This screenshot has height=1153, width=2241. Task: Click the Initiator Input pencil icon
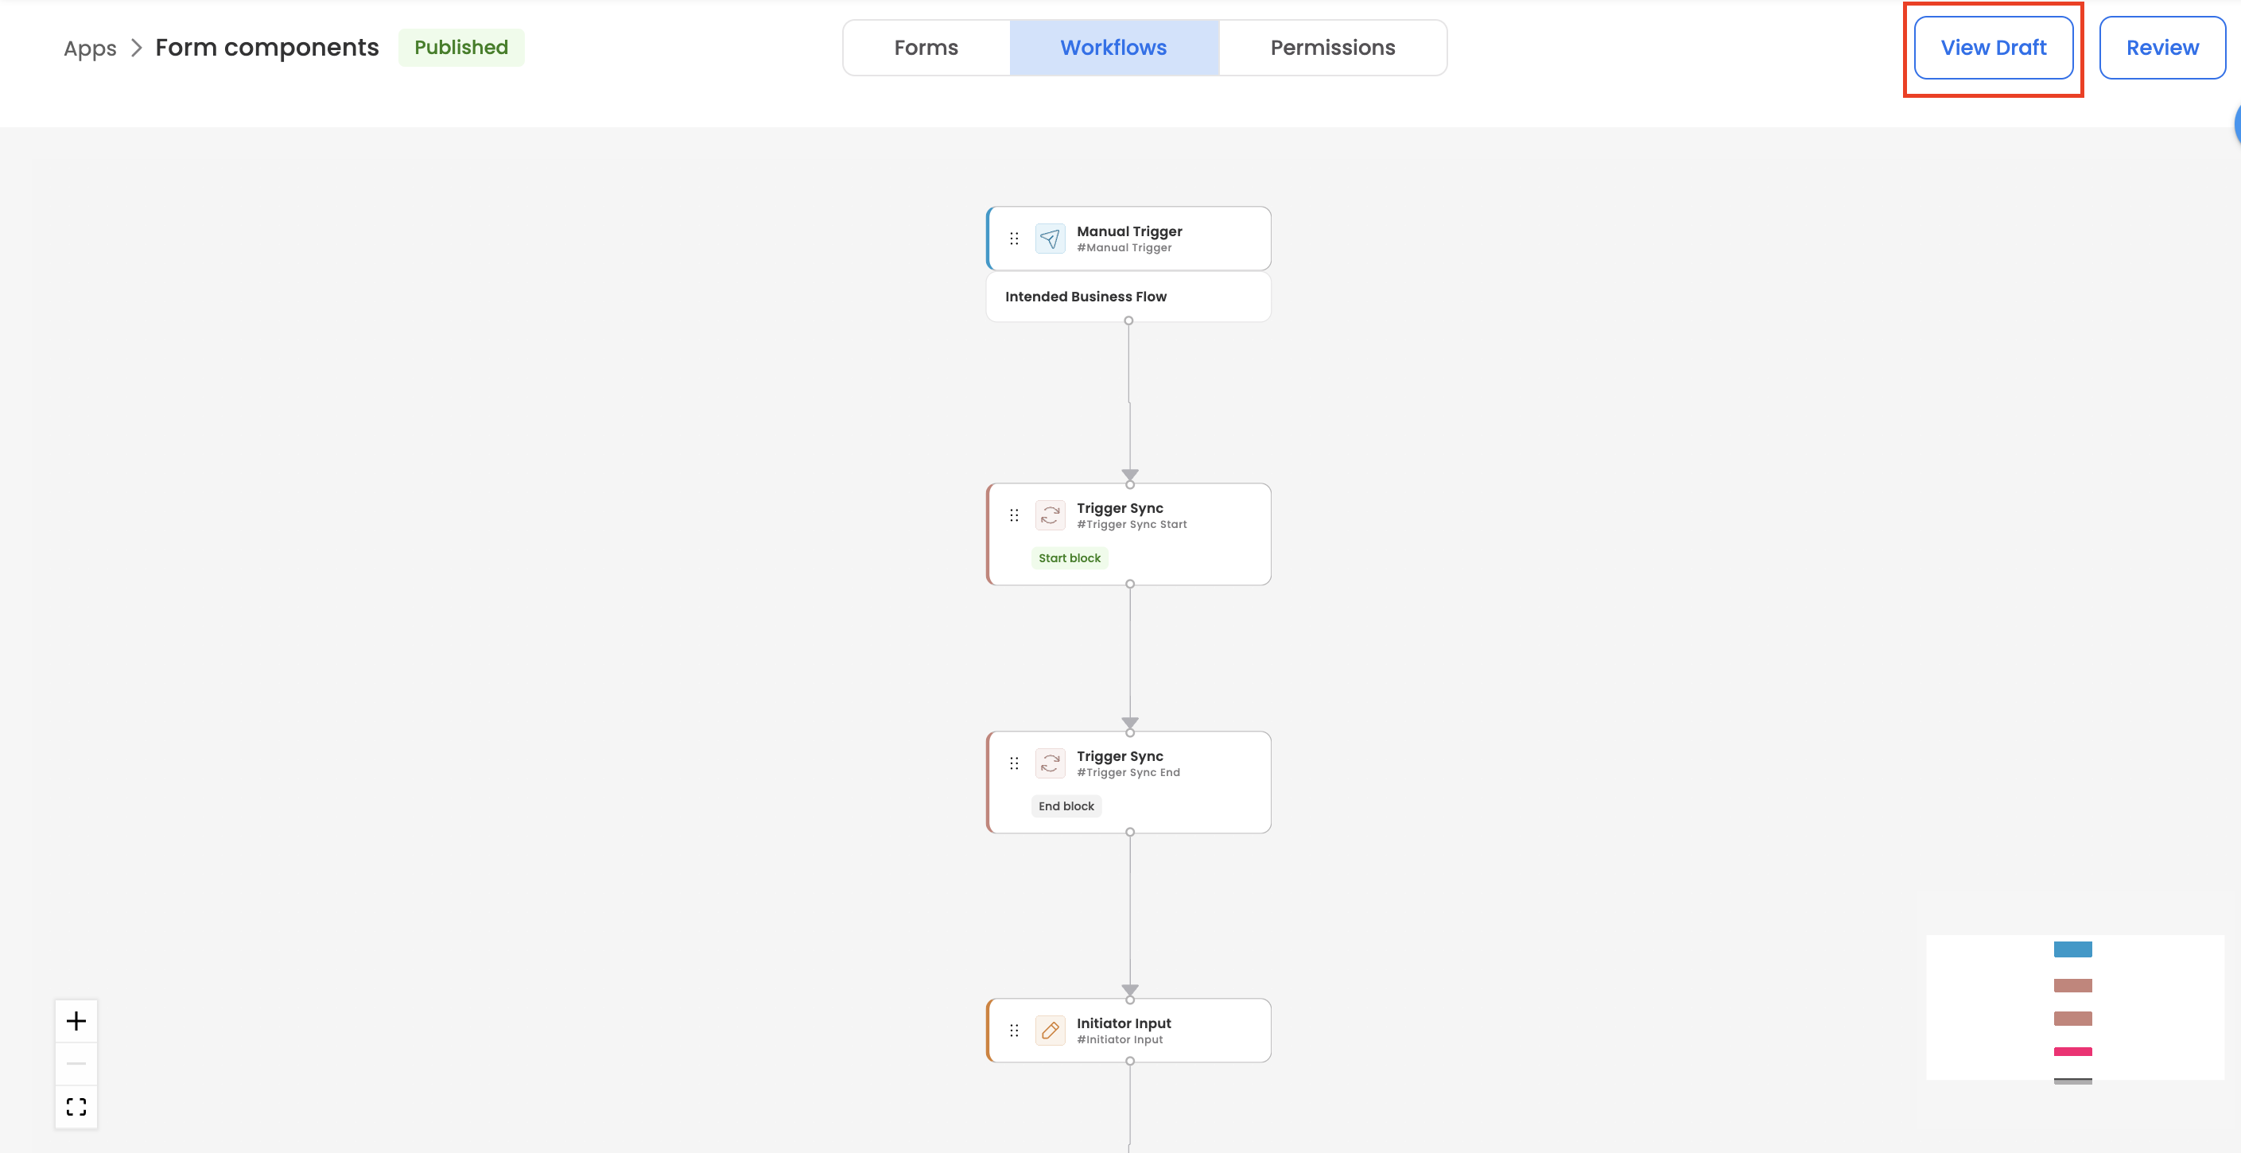pos(1049,1031)
